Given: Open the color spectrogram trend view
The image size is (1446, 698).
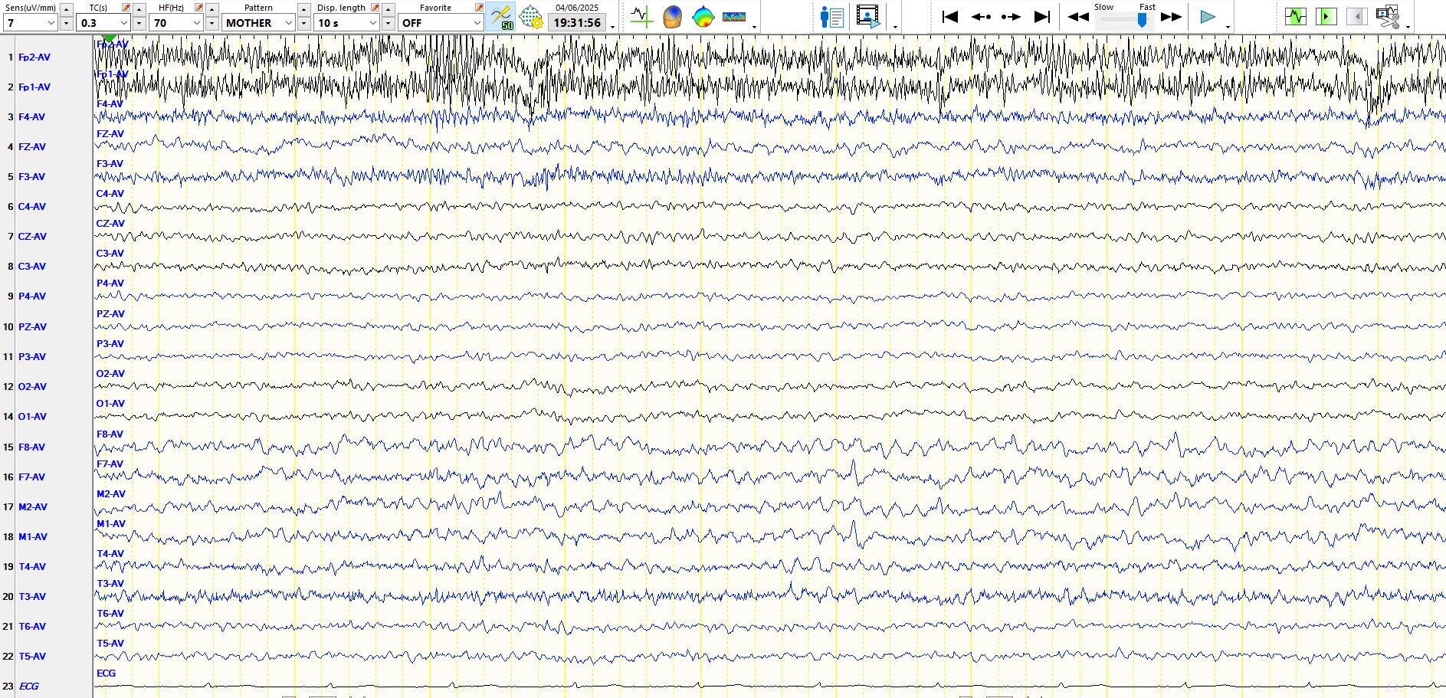Looking at the screenshot, I should pos(734,17).
